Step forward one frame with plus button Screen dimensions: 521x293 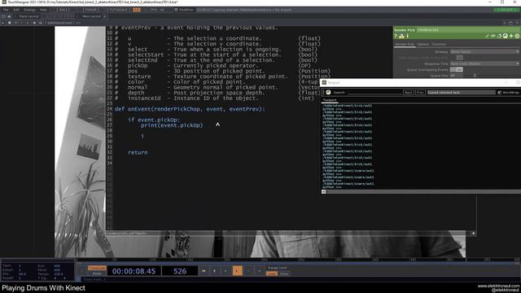coord(259,271)
